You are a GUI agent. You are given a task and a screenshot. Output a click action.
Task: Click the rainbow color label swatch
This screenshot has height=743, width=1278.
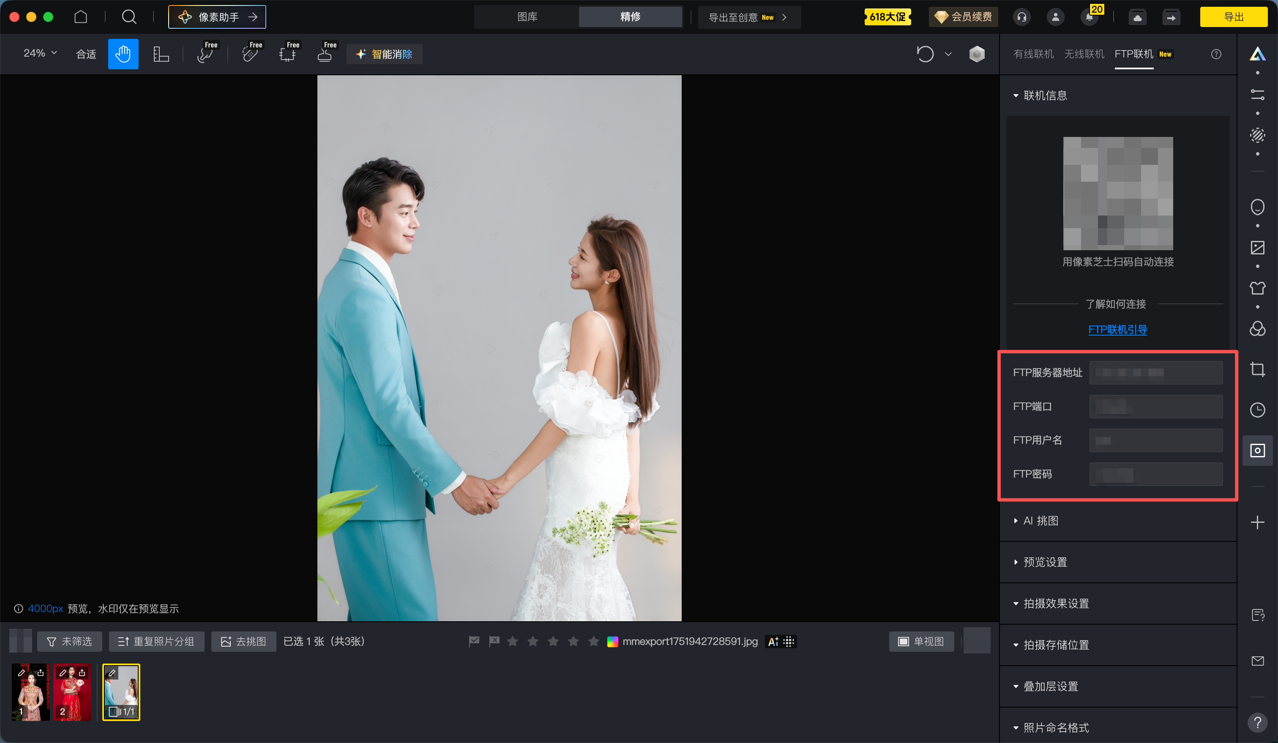613,642
